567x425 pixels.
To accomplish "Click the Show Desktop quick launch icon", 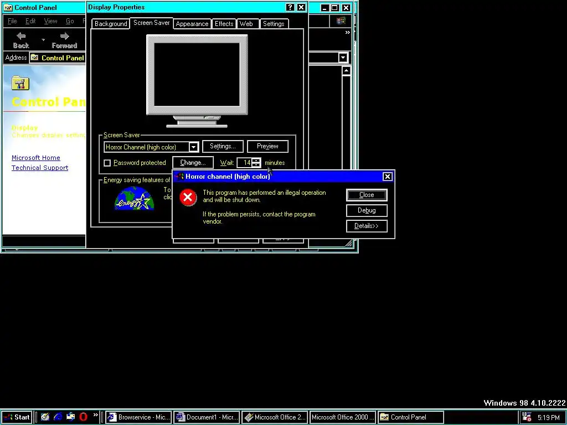I will coord(45,417).
